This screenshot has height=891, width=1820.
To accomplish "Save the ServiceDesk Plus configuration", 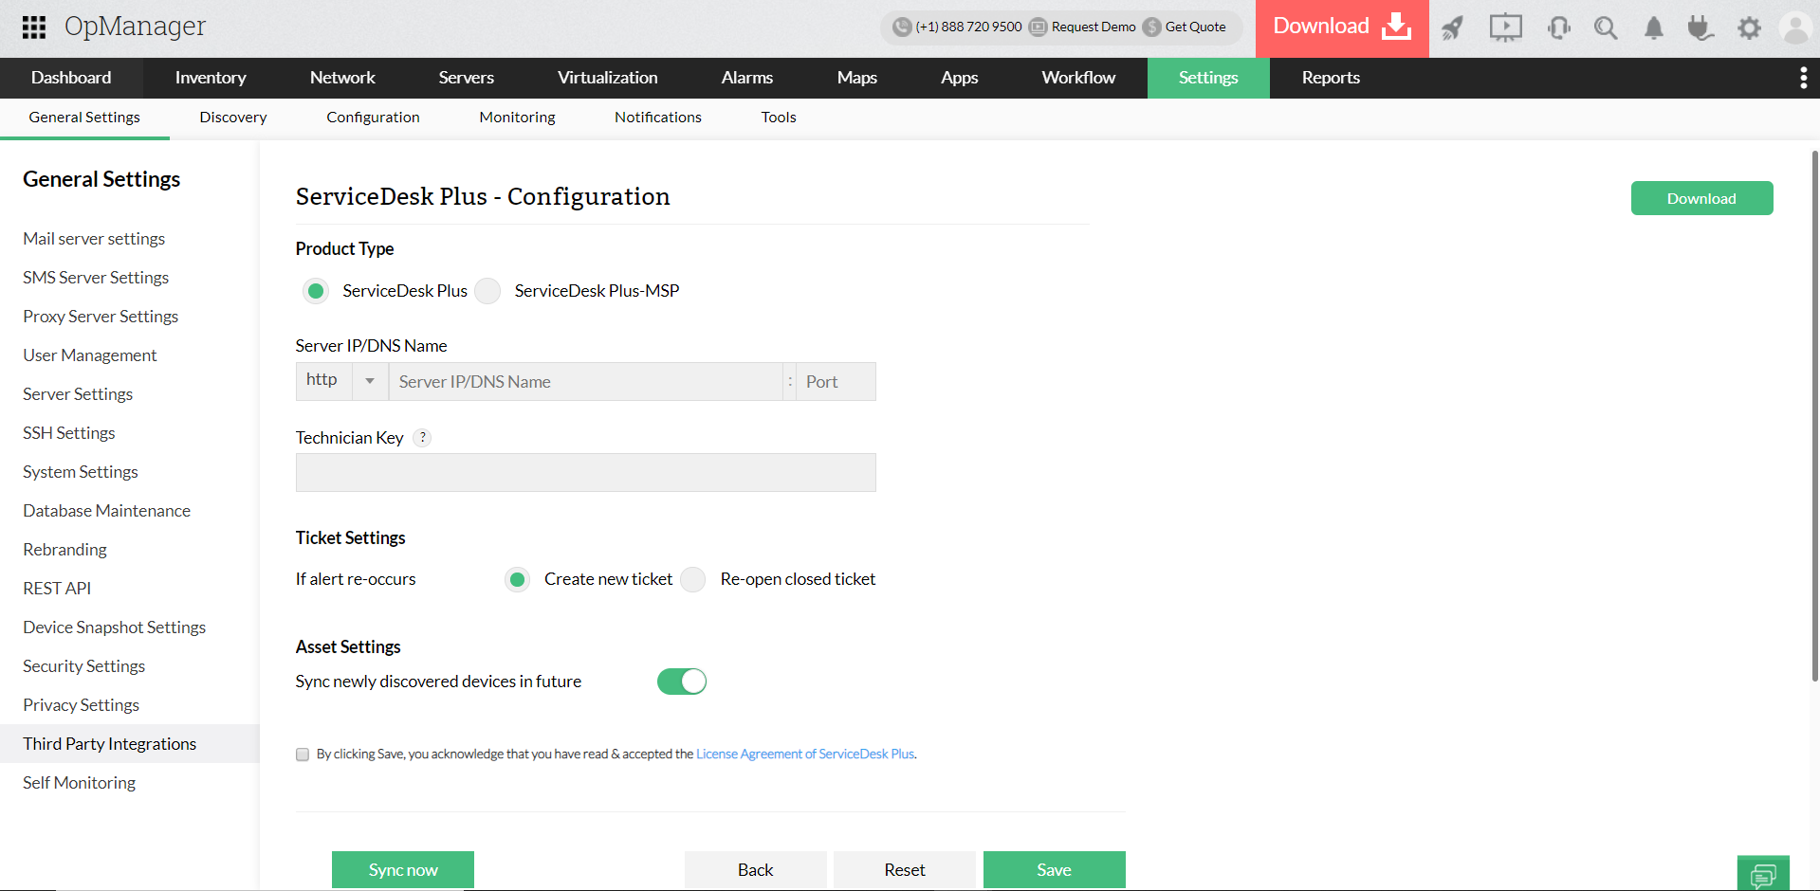I will [x=1055, y=870].
